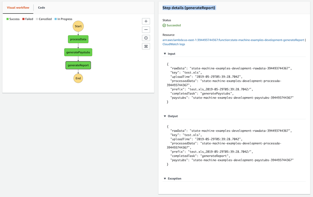Click the input "rawData" value line
313x197 pixels.
[x=231, y=69]
